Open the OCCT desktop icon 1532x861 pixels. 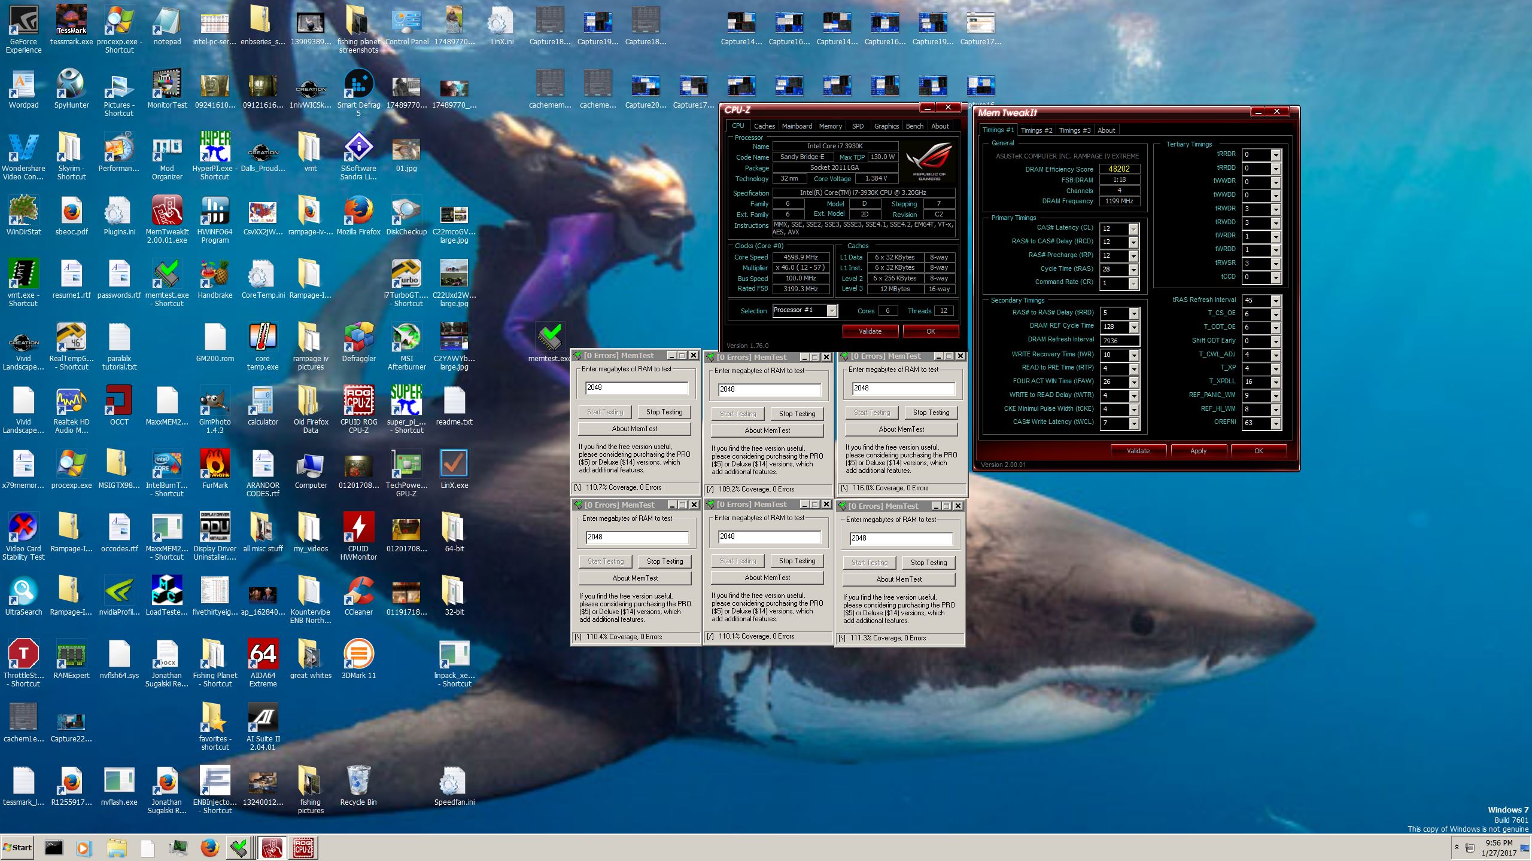pyautogui.click(x=119, y=405)
